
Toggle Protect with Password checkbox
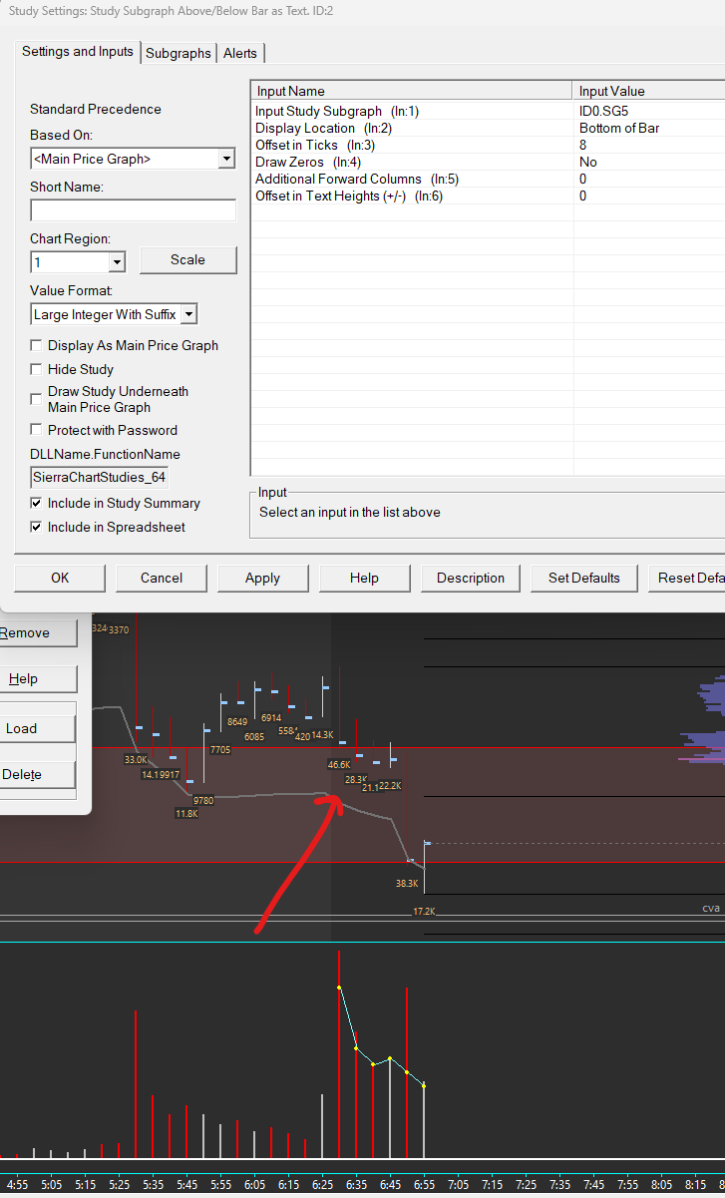click(37, 430)
